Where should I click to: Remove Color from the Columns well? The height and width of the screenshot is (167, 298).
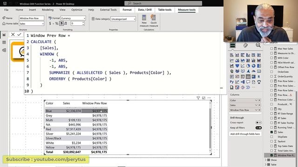(x=259, y=100)
